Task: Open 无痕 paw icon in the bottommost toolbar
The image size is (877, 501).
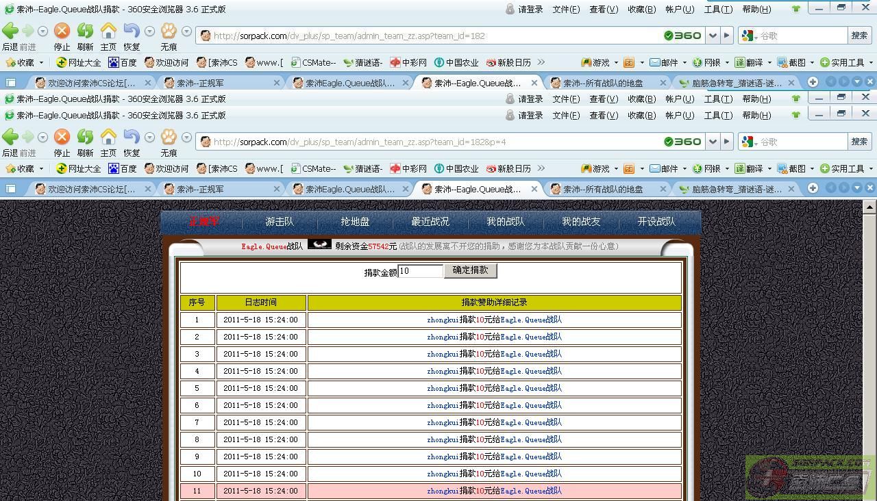Action: coord(169,138)
